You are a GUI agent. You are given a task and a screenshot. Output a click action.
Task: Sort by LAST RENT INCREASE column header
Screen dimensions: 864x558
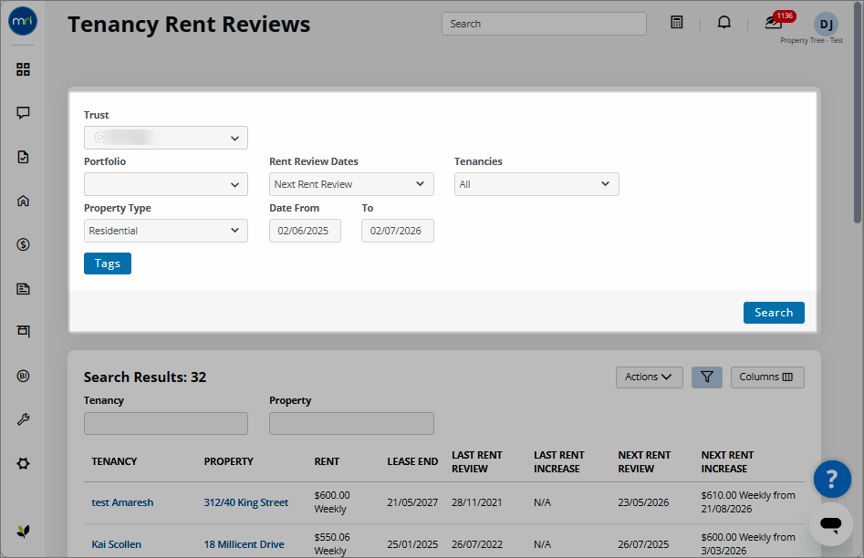click(558, 461)
